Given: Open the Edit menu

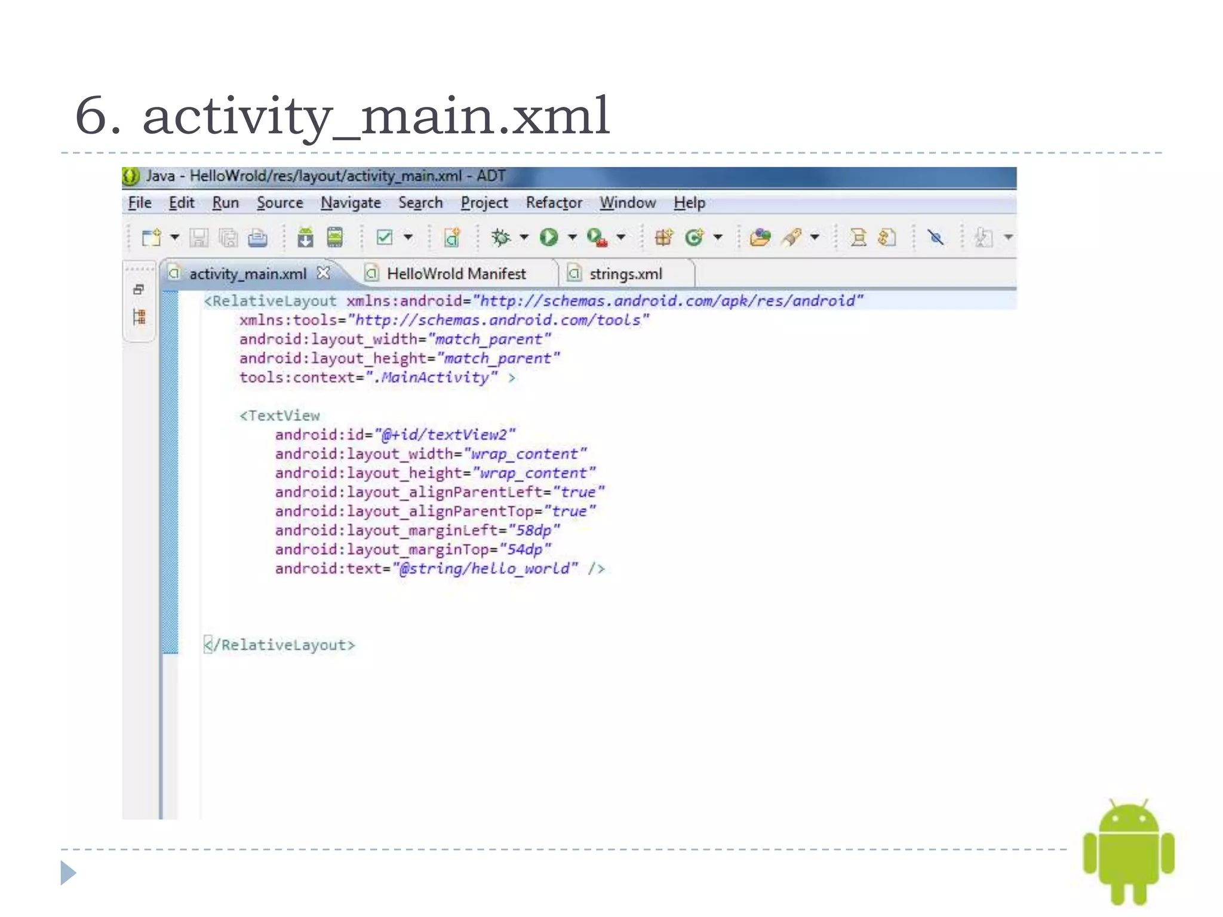Looking at the screenshot, I should 182,203.
